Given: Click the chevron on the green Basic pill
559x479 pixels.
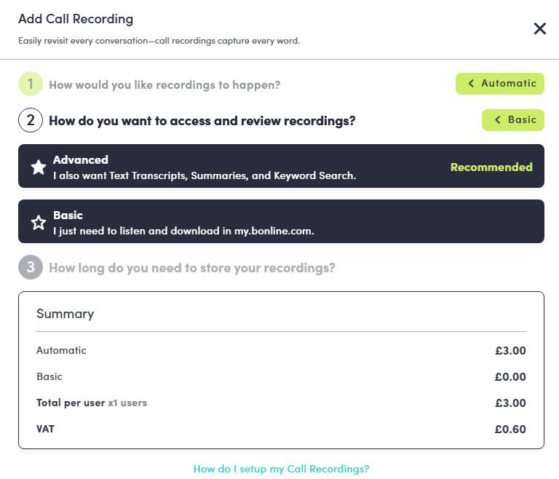Looking at the screenshot, I should (x=498, y=120).
